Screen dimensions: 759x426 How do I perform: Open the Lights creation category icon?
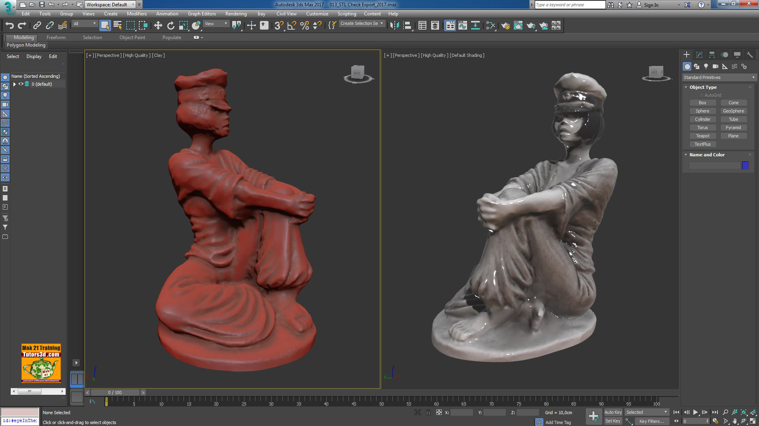coord(706,66)
